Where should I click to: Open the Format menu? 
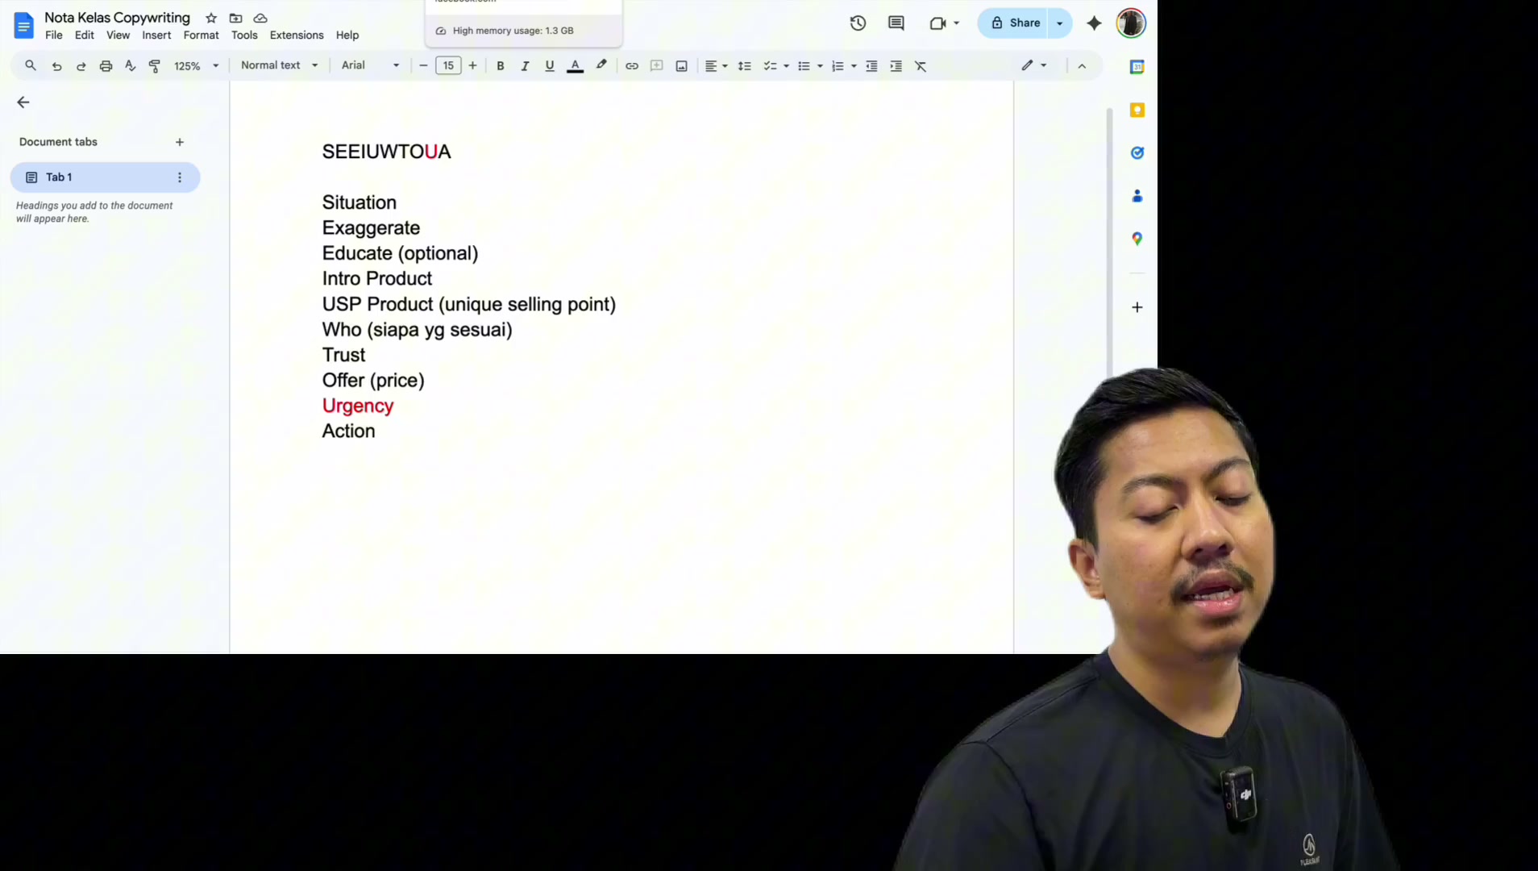pos(201,35)
